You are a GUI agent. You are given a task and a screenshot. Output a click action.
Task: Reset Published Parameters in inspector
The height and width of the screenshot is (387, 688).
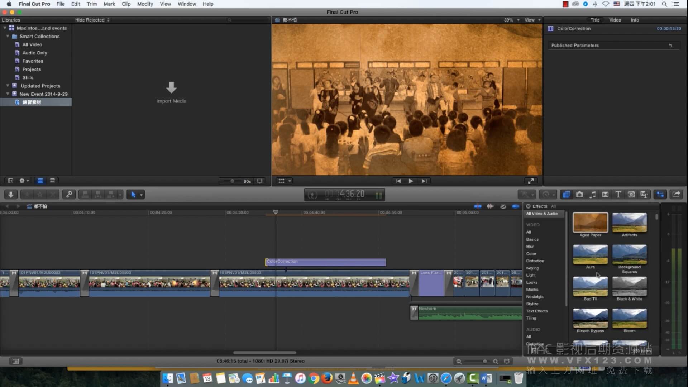point(670,46)
